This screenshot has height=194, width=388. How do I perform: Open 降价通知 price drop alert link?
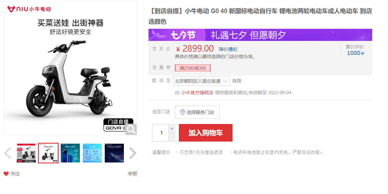pyautogui.click(x=228, y=49)
